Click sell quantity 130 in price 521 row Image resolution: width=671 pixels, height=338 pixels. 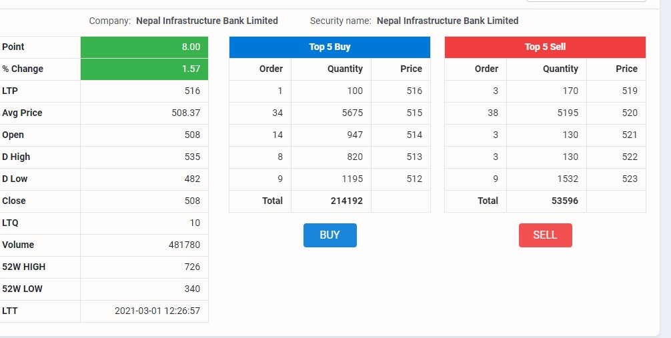[x=570, y=135]
